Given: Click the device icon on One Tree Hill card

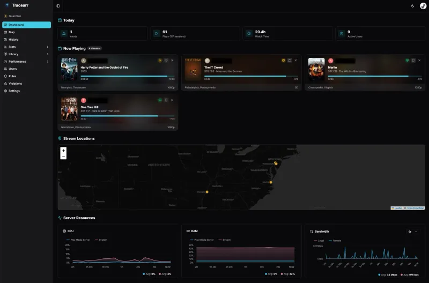Looking at the screenshot, I should [x=166, y=100].
